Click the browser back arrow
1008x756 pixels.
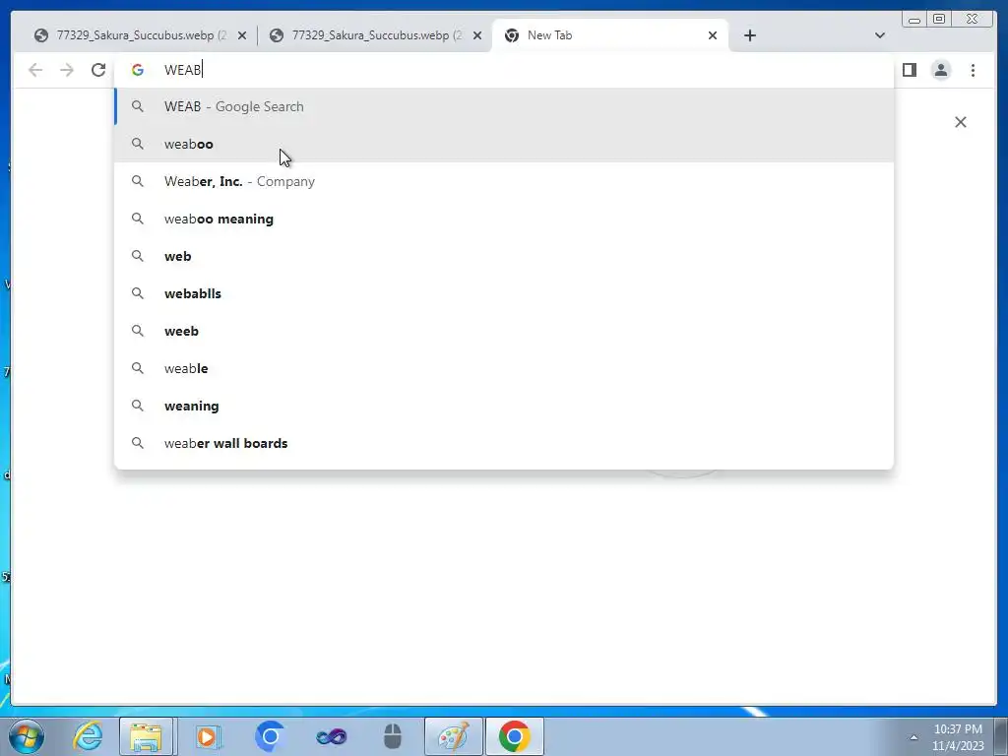point(35,70)
